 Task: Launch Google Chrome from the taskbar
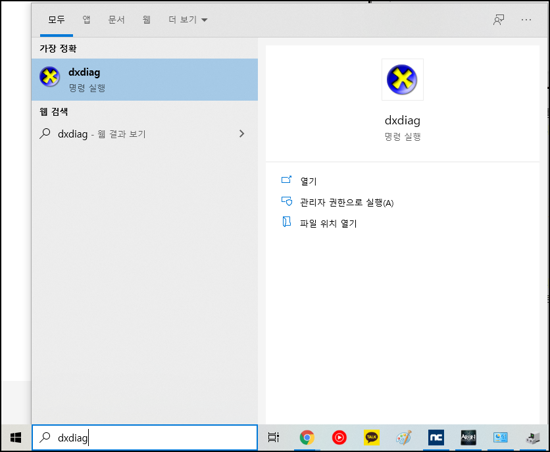pos(307,438)
